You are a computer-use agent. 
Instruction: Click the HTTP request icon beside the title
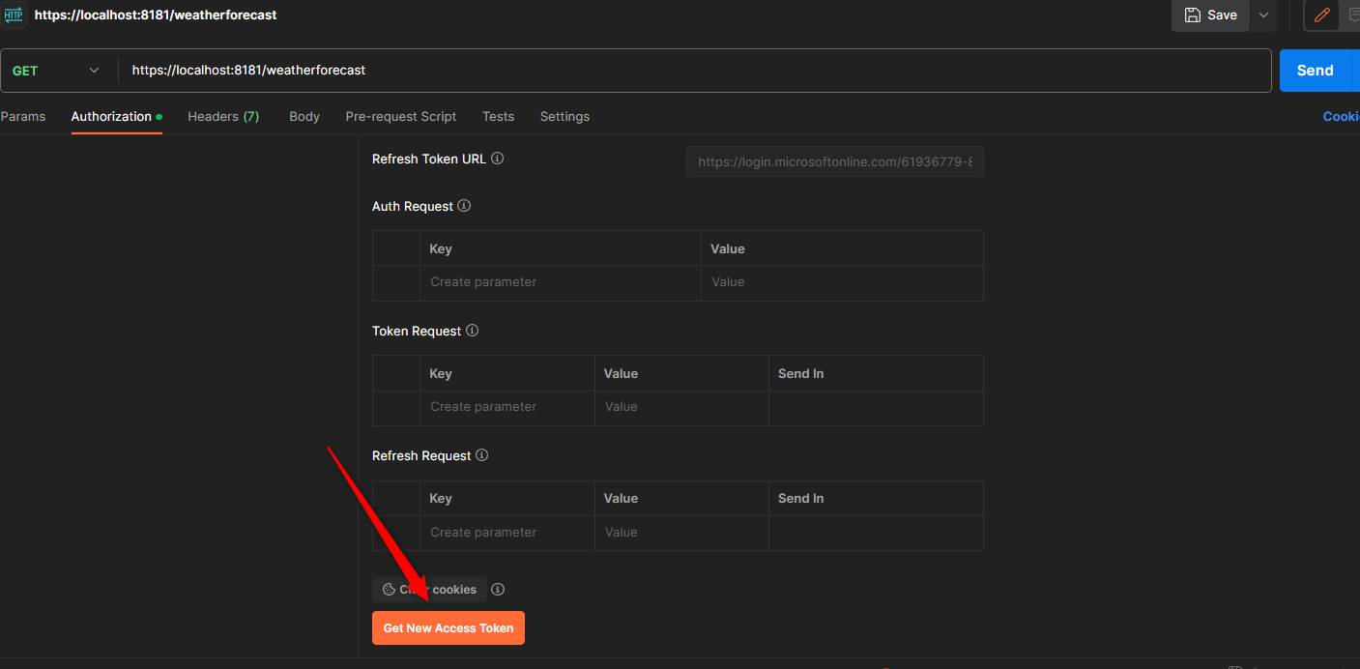click(x=14, y=15)
